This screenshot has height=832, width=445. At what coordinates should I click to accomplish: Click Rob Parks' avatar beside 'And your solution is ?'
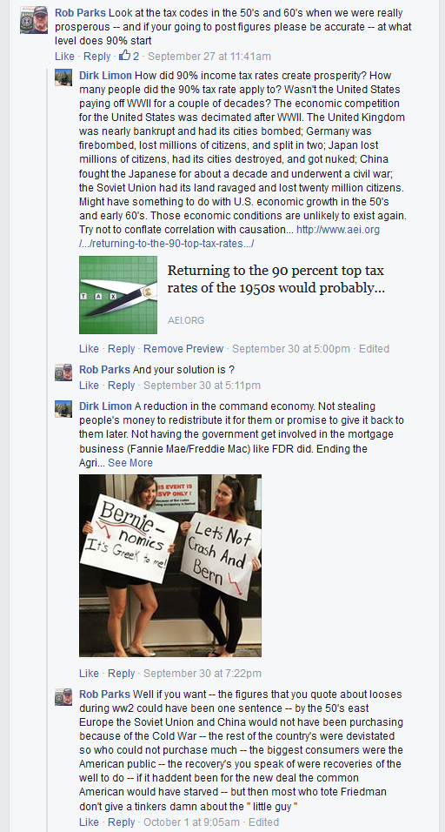click(63, 372)
